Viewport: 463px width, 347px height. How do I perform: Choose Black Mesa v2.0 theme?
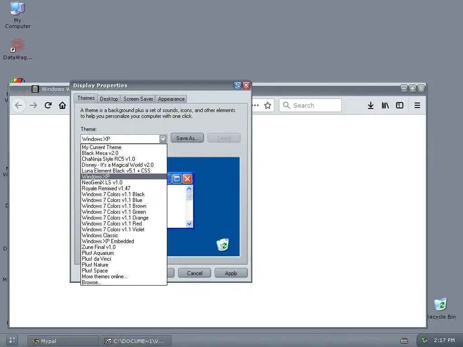pos(124,153)
